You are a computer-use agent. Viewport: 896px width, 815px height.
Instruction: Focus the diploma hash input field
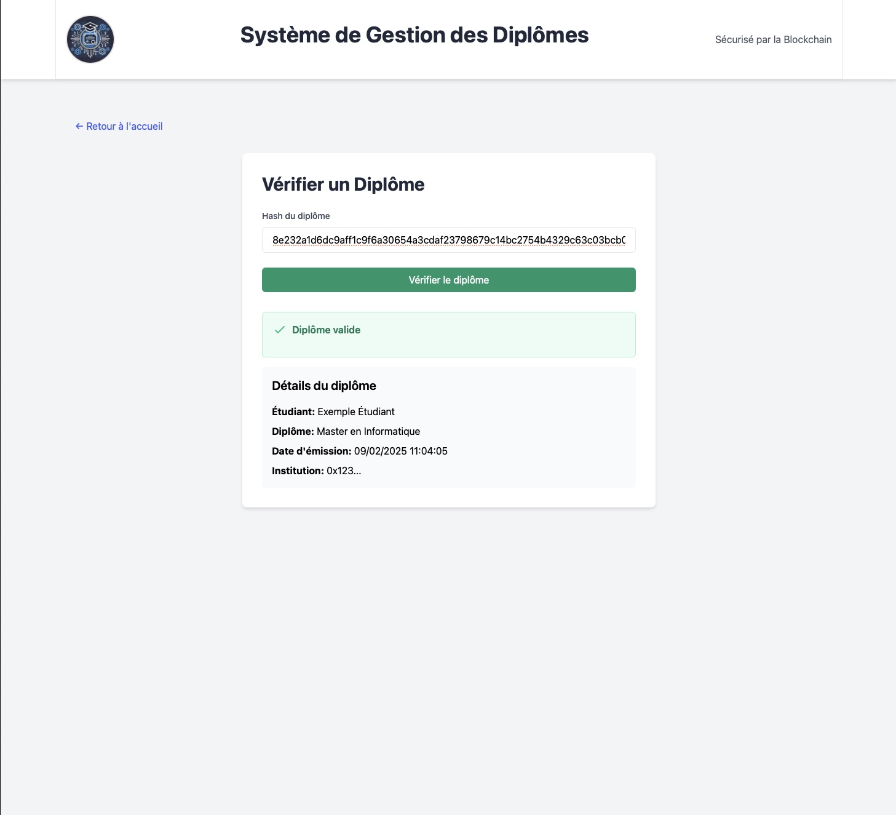[448, 240]
